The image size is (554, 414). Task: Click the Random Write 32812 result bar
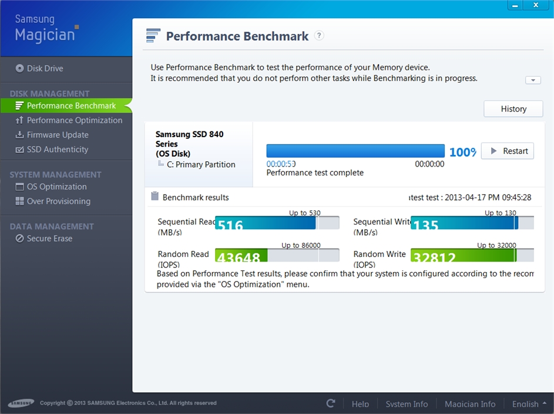pos(472,255)
